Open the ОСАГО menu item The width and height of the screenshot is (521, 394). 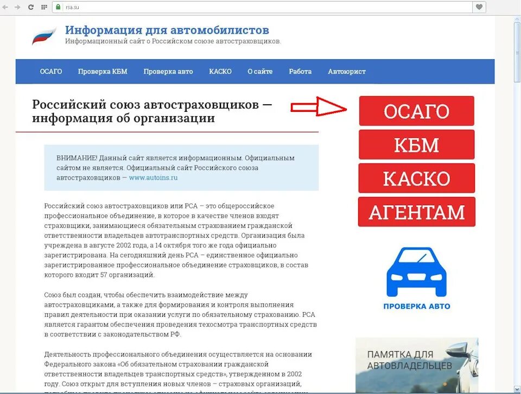(x=51, y=72)
